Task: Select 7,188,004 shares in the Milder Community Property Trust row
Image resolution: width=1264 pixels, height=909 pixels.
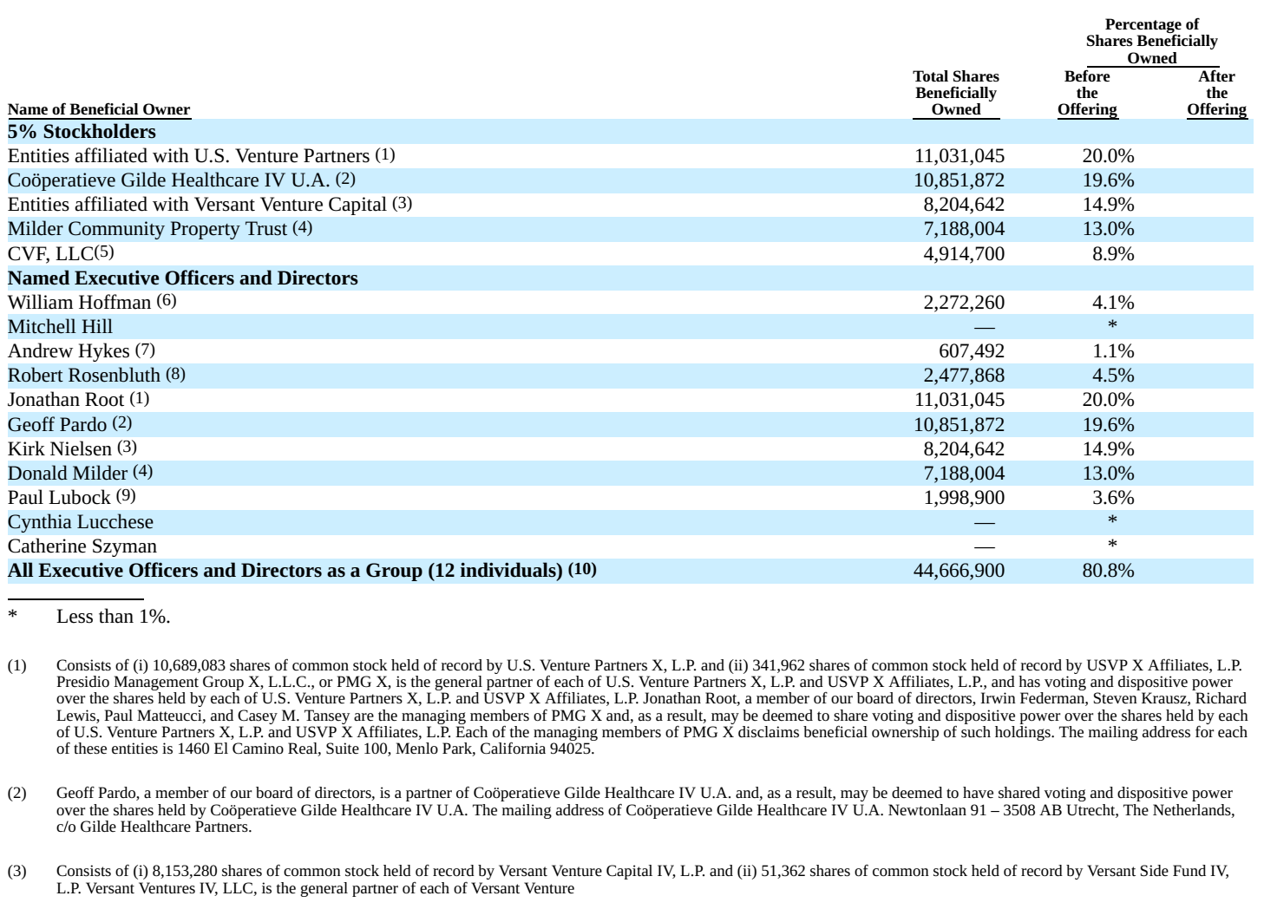Action: (x=964, y=229)
